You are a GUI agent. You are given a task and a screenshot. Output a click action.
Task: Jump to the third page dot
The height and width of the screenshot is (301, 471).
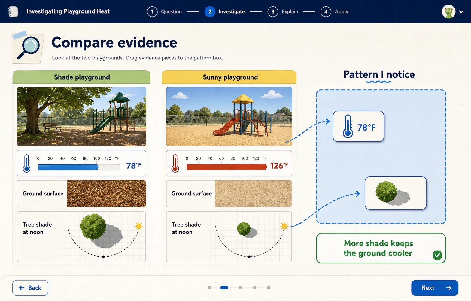tap(240, 287)
